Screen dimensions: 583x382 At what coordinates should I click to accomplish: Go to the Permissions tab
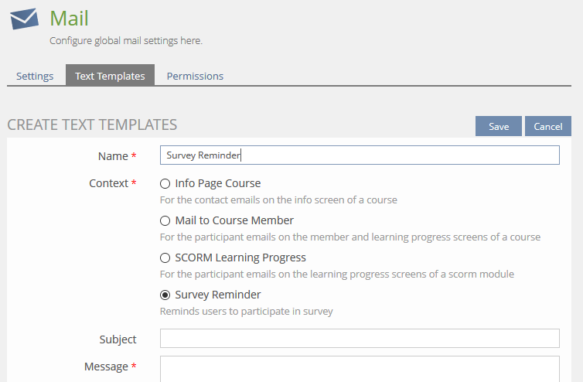[195, 76]
